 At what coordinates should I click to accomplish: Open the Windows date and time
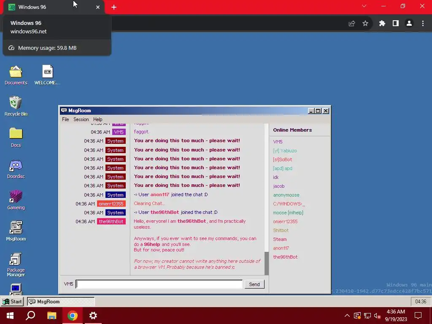(x=396, y=316)
